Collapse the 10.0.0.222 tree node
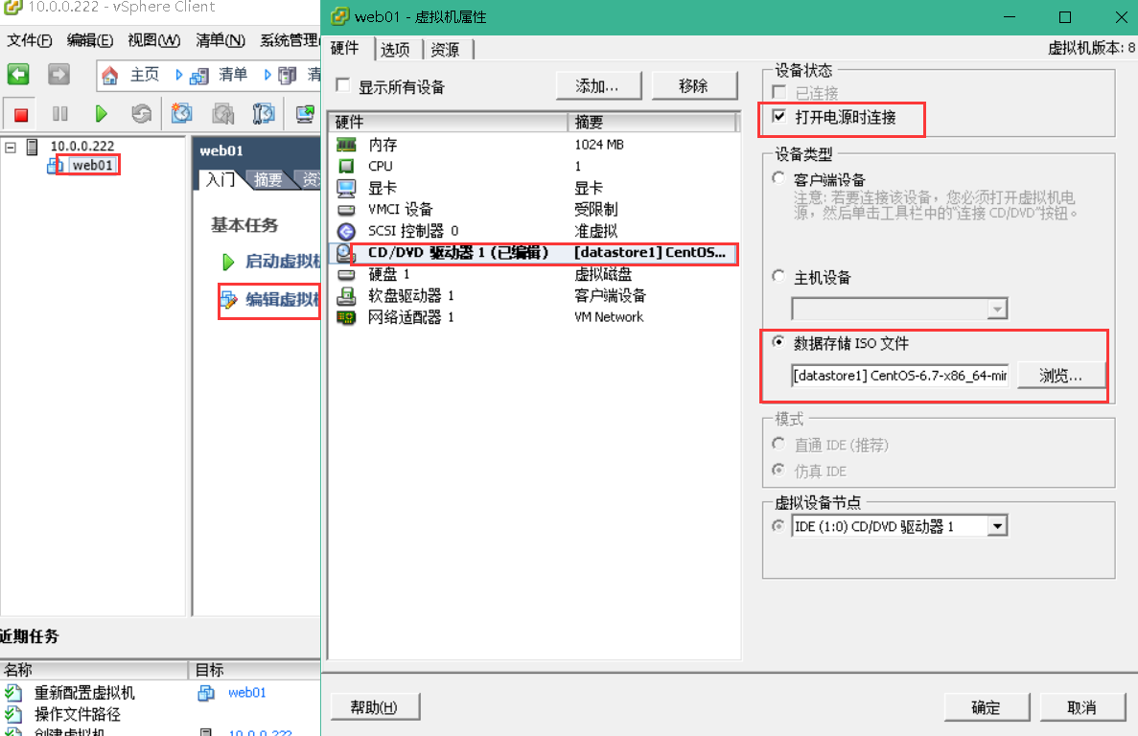Image resolution: width=1138 pixels, height=736 pixels. tap(11, 148)
